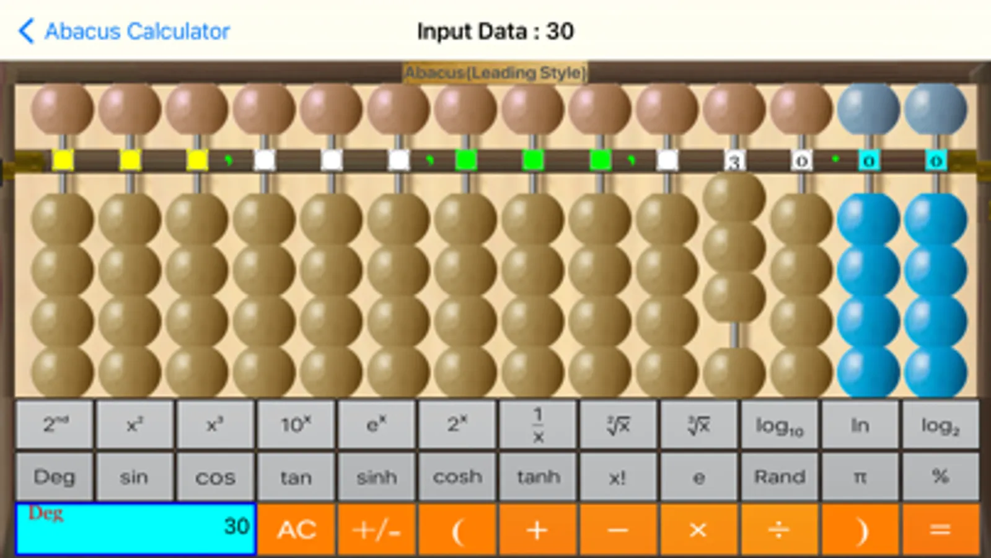Tap the Rand random number key
This screenshot has height=558, width=991.
780,477
